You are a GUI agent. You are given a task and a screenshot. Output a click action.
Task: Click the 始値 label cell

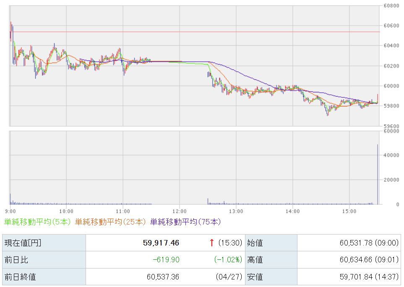(271, 243)
